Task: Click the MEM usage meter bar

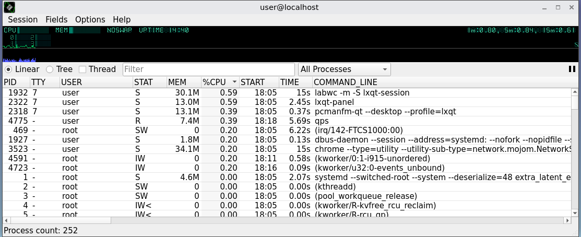Action: coord(78,30)
